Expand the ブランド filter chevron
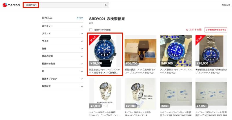232x120 pixels. [82, 34]
